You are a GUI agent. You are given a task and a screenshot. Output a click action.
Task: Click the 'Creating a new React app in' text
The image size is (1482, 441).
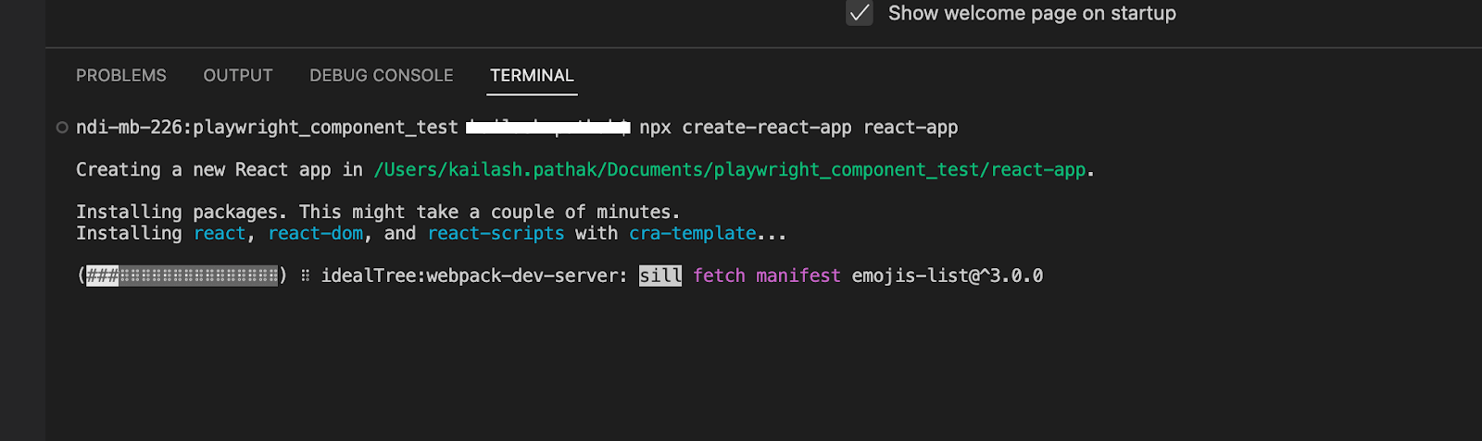click(220, 170)
